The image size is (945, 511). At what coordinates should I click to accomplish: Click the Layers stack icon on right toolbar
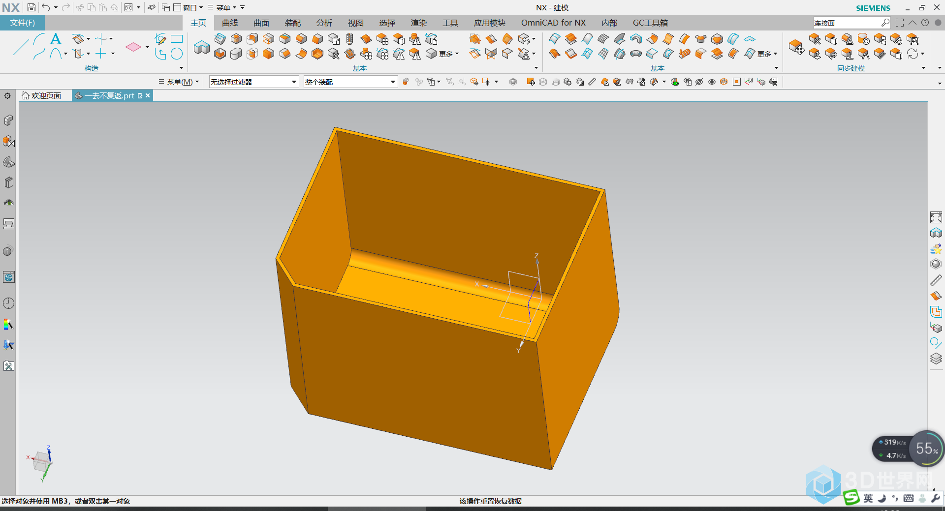click(x=936, y=359)
